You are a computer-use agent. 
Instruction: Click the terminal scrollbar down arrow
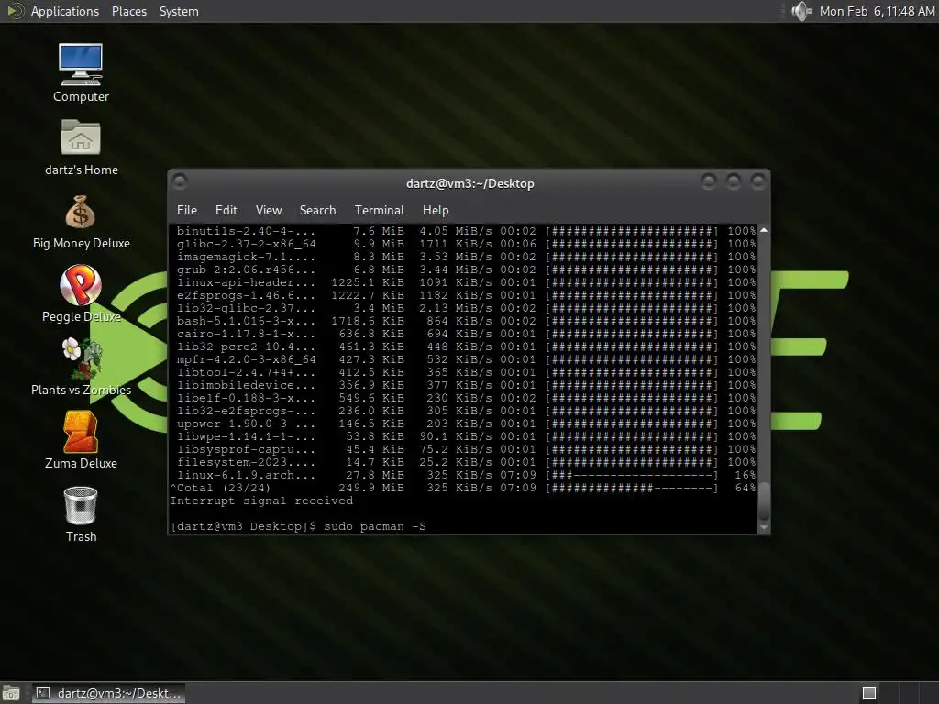click(x=764, y=527)
